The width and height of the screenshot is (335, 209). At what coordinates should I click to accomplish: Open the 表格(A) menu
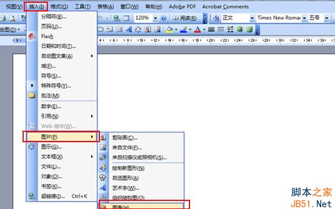point(106,6)
